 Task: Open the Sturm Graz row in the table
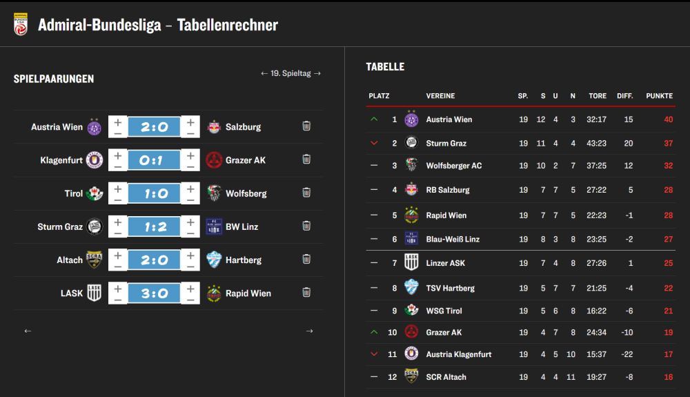click(x=446, y=143)
